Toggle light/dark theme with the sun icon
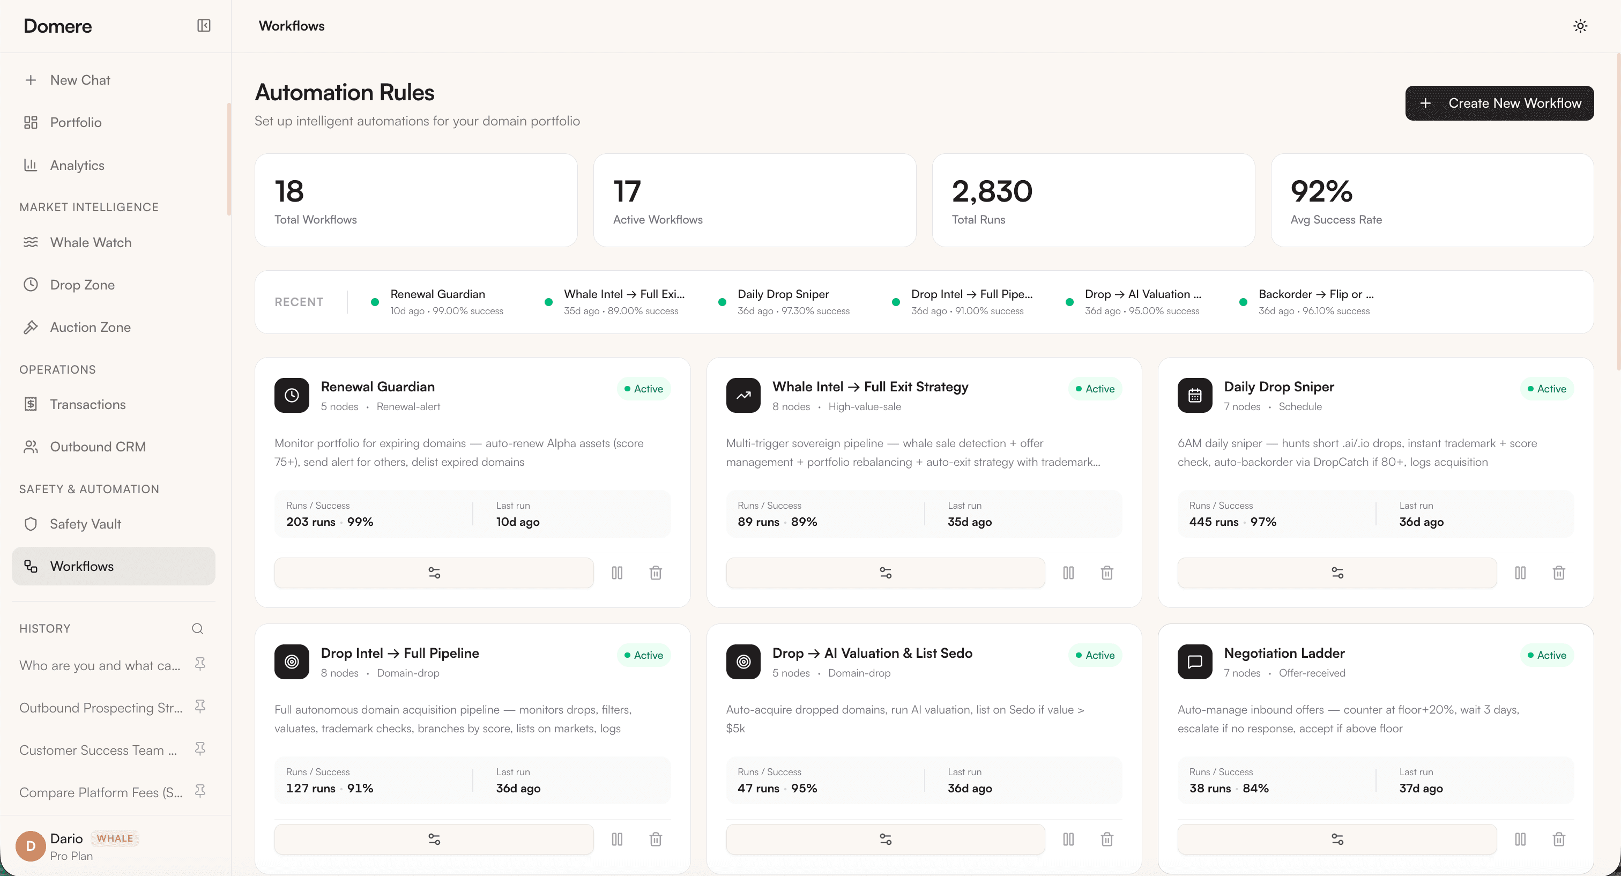The height and width of the screenshot is (876, 1621). click(1580, 26)
